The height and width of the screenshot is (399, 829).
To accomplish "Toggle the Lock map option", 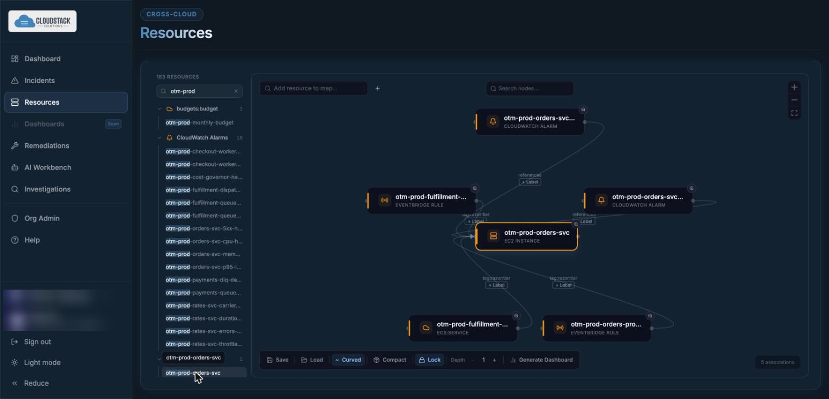I will [429, 360].
